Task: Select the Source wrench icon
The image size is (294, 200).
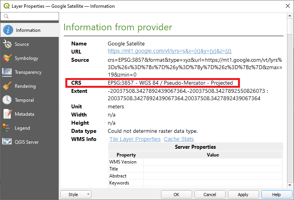Action: point(7,44)
